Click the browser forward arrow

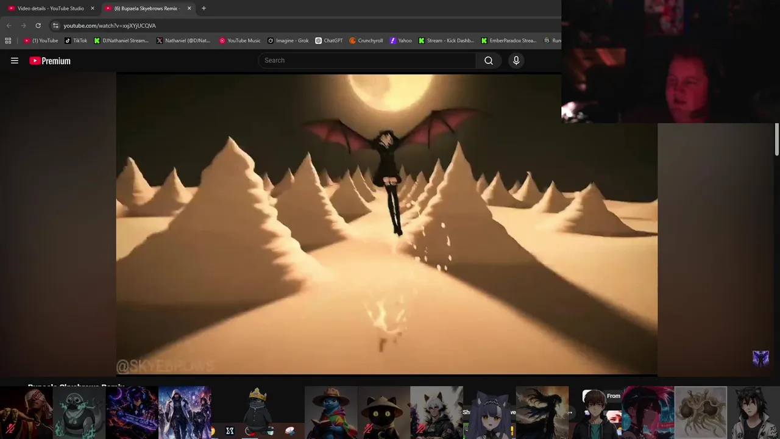click(23, 26)
